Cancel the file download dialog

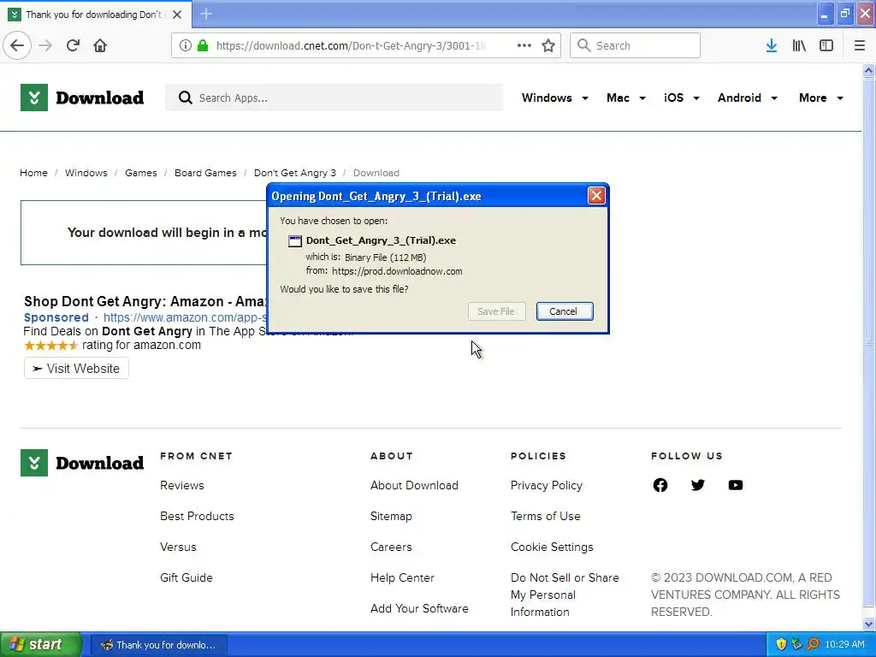click(565, 311)
